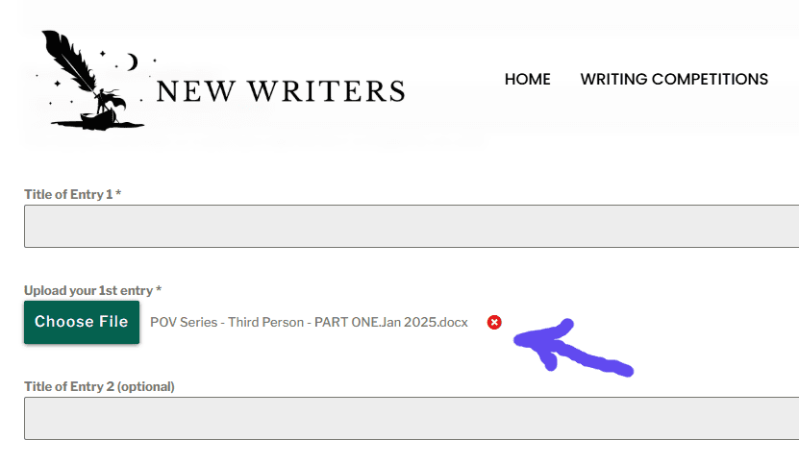
Task: Click the asterisk after Upload your 1st entry
Action: point(159,289)
